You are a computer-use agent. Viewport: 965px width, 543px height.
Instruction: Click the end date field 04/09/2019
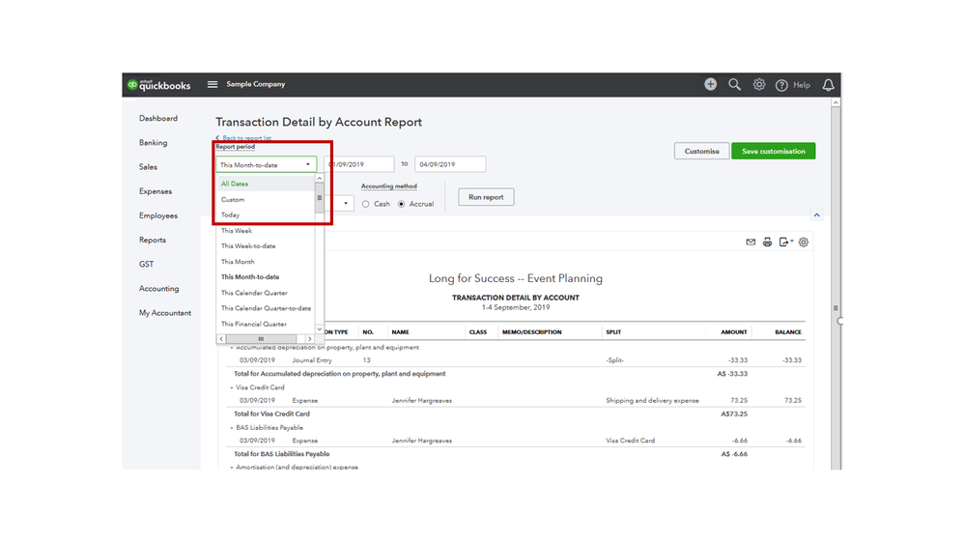449,165
